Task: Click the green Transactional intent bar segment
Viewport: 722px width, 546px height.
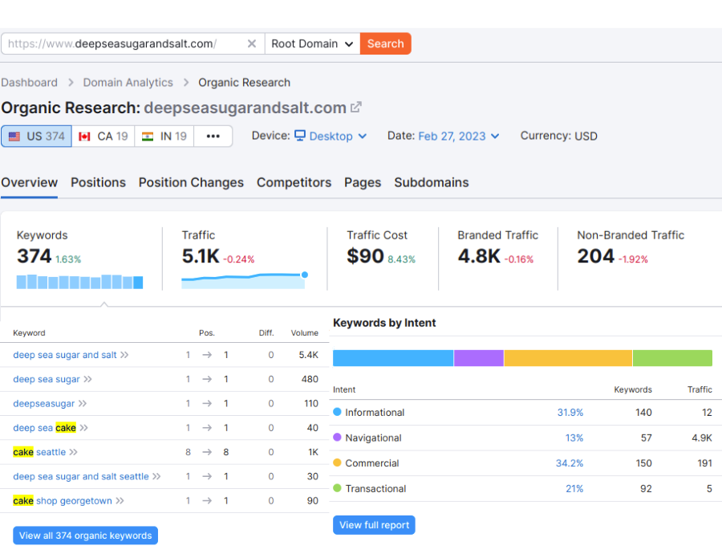Action: point(673,358)
